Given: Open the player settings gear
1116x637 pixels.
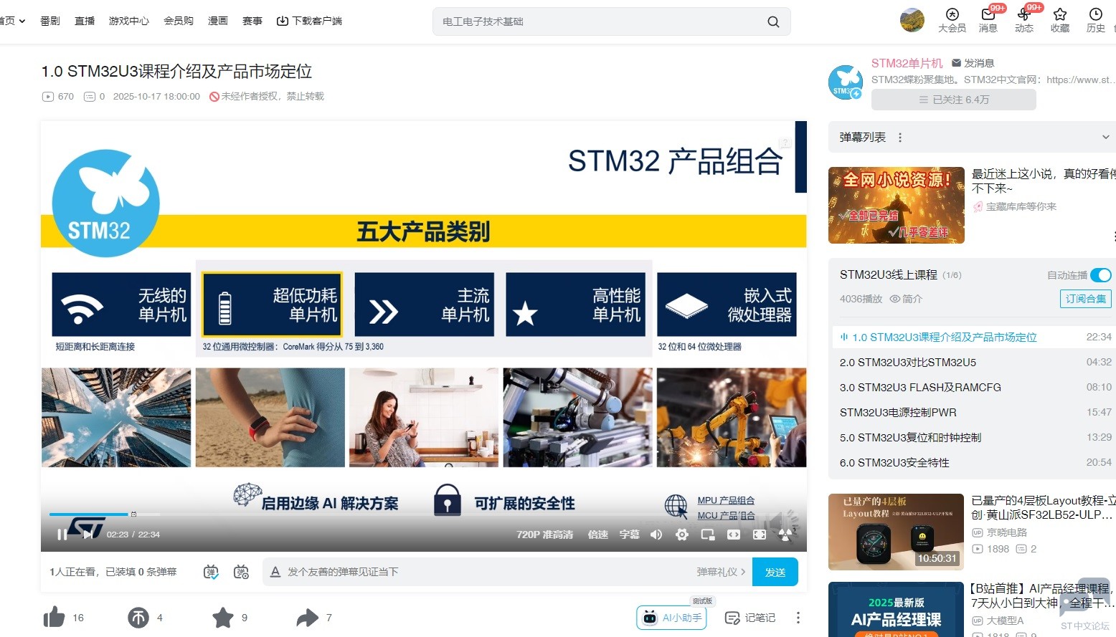Looking at the screenshot, I should 682,535.
